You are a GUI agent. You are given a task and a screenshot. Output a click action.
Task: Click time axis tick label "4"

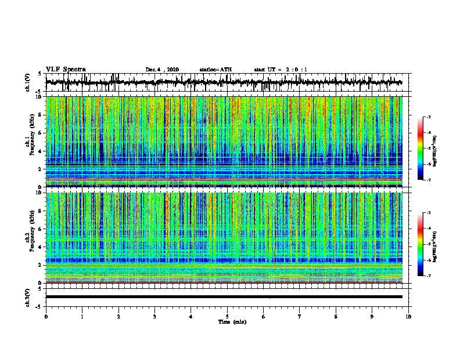pyautogui.click(x=191, y=317)
